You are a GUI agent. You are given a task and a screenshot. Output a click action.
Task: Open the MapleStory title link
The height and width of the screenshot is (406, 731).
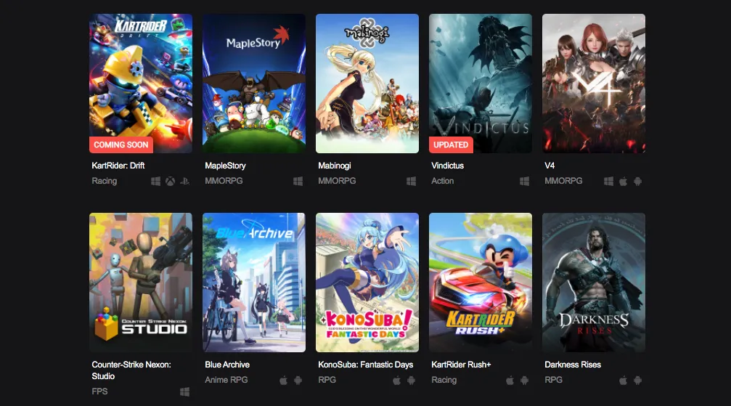(x=225, y=166)
